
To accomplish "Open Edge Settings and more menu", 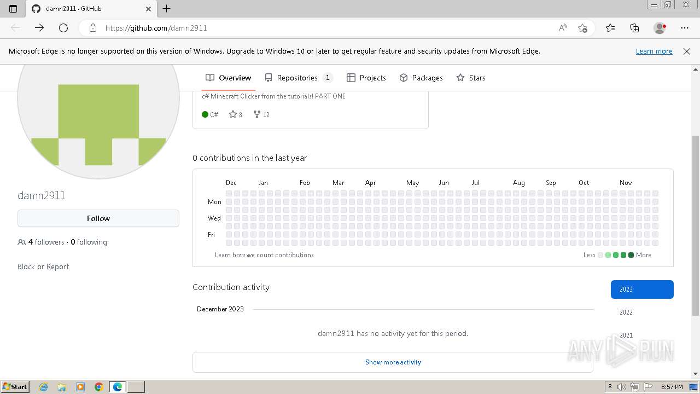I will [685, 28].
